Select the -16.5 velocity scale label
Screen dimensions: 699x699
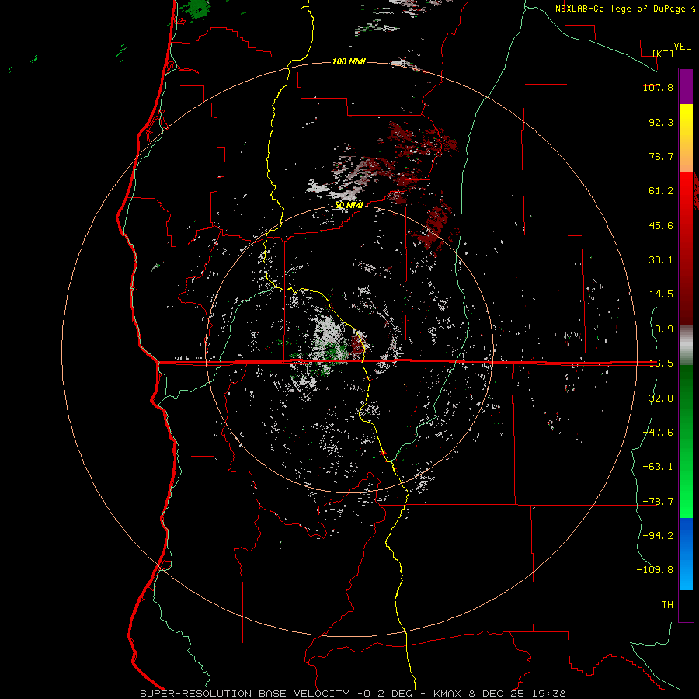point(658,363)
